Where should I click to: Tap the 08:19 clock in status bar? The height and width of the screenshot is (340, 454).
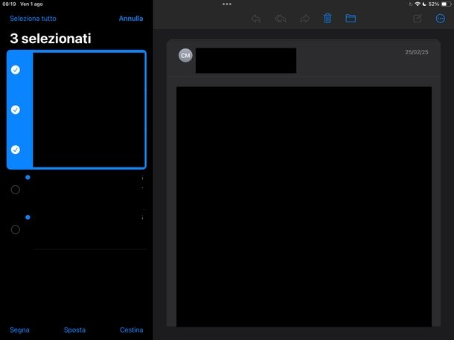click(9, 4)
